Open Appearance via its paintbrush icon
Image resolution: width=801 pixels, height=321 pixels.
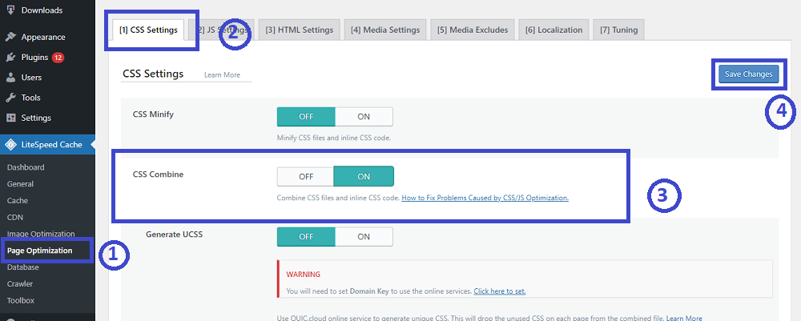point(10,37)
